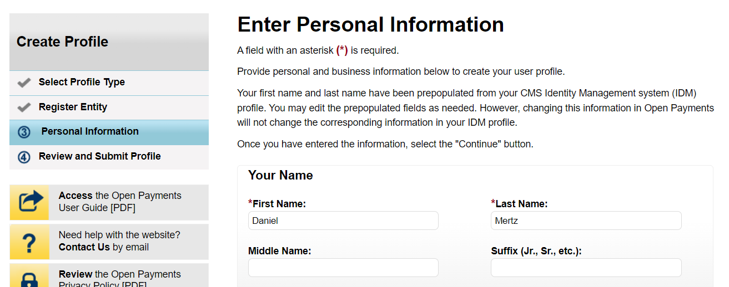
Task: Click the Last Name field containing Mertz
Action: [x=586, y=221]
